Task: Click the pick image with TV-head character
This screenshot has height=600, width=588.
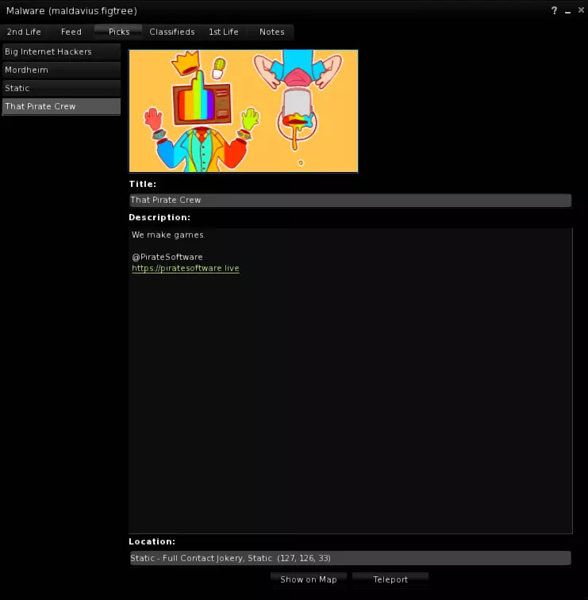Action: pyautogui.click(x=244, y=111)
